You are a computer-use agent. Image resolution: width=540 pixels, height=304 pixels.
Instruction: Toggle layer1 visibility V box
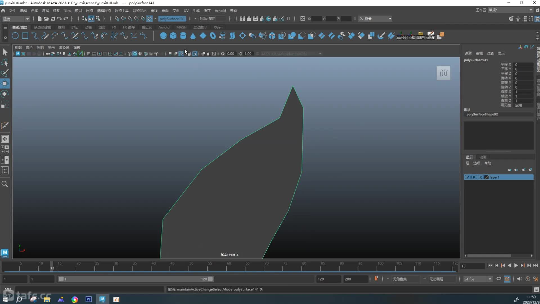pyautogui.click(x=467, y=177)
